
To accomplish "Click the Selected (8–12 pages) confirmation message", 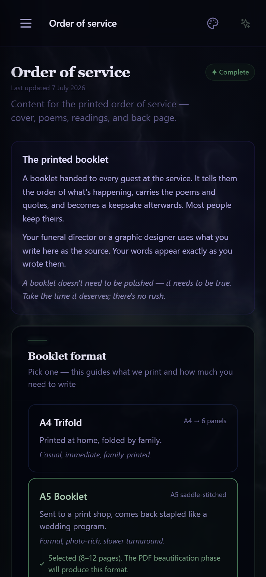I will click(134, 564).
